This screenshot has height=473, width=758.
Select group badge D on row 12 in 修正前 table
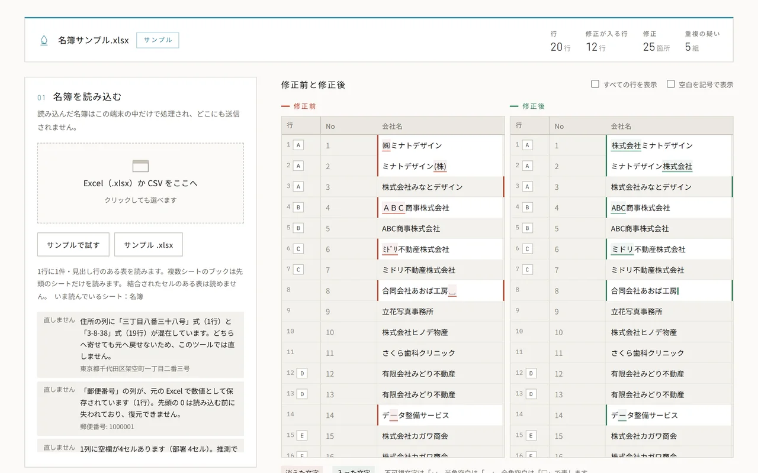[302, 374]
